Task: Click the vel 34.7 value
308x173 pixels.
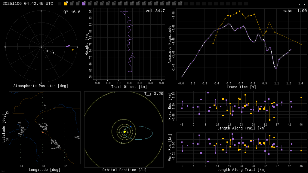Action: [x=155, y=11]
